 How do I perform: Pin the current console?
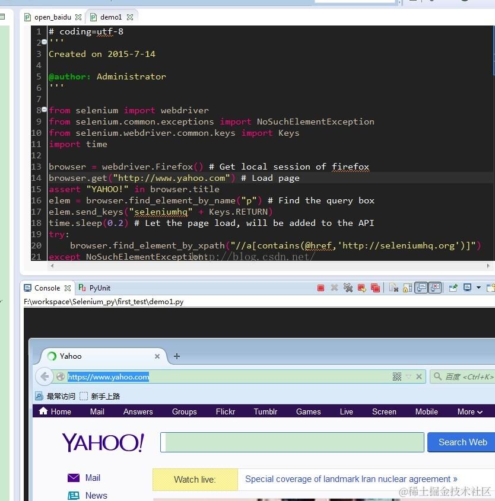click(453, 288)
